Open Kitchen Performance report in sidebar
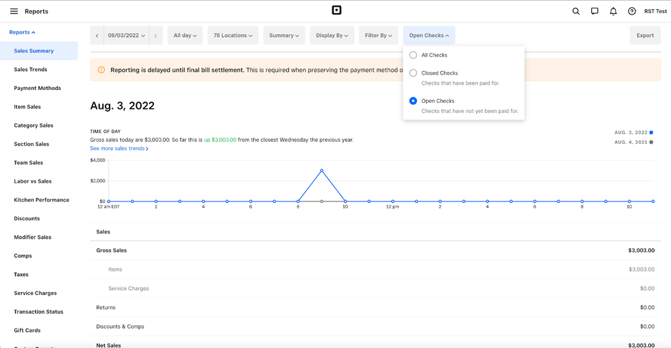671x348 pixels. [42, 200]
